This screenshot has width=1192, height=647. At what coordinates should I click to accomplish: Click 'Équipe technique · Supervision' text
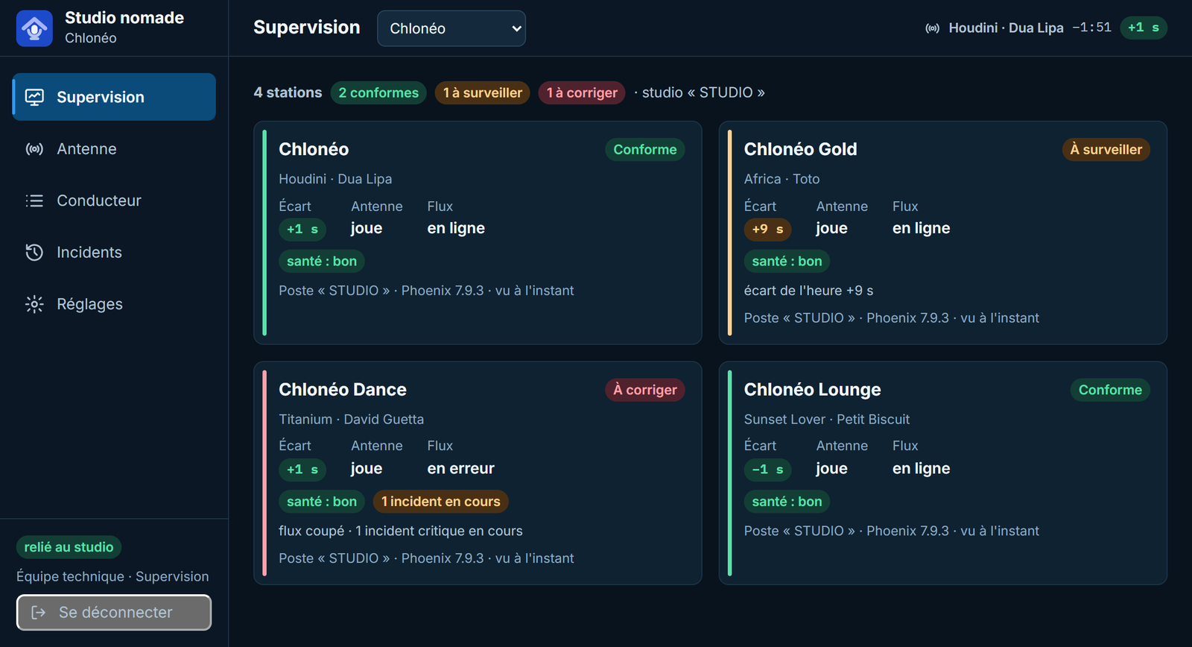click(112, 577)
